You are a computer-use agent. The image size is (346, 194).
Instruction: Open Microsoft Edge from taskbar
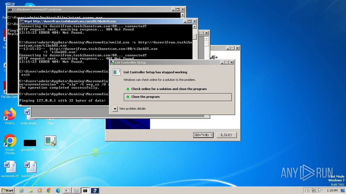pos(58,190)
